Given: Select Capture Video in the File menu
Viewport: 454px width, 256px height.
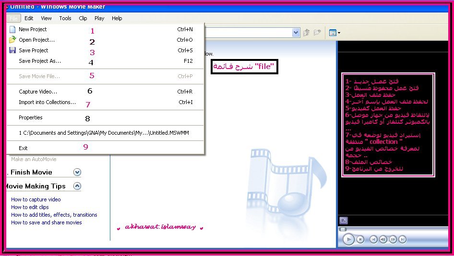Looking at the screenshot, I should click(106, 92).
